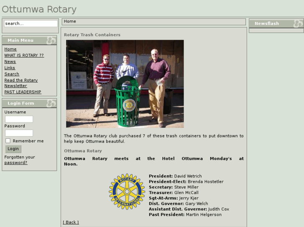Image resolution: width=304 pixels, height=227 pixels.
Task: Click the swirl icon in Login Form header
Action: pos(51,103)
